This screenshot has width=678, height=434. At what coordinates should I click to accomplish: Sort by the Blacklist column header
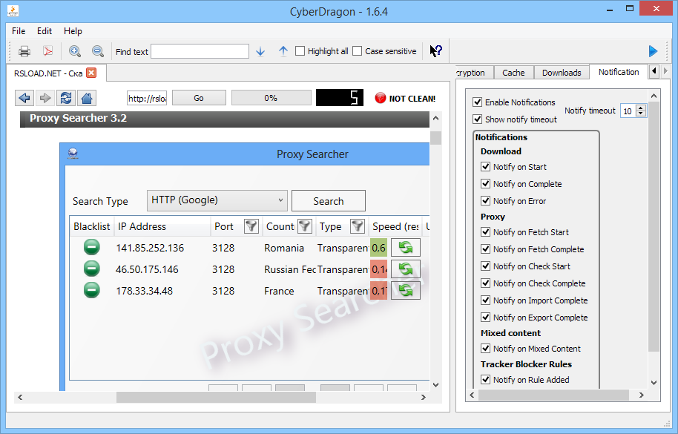[92, 226]
